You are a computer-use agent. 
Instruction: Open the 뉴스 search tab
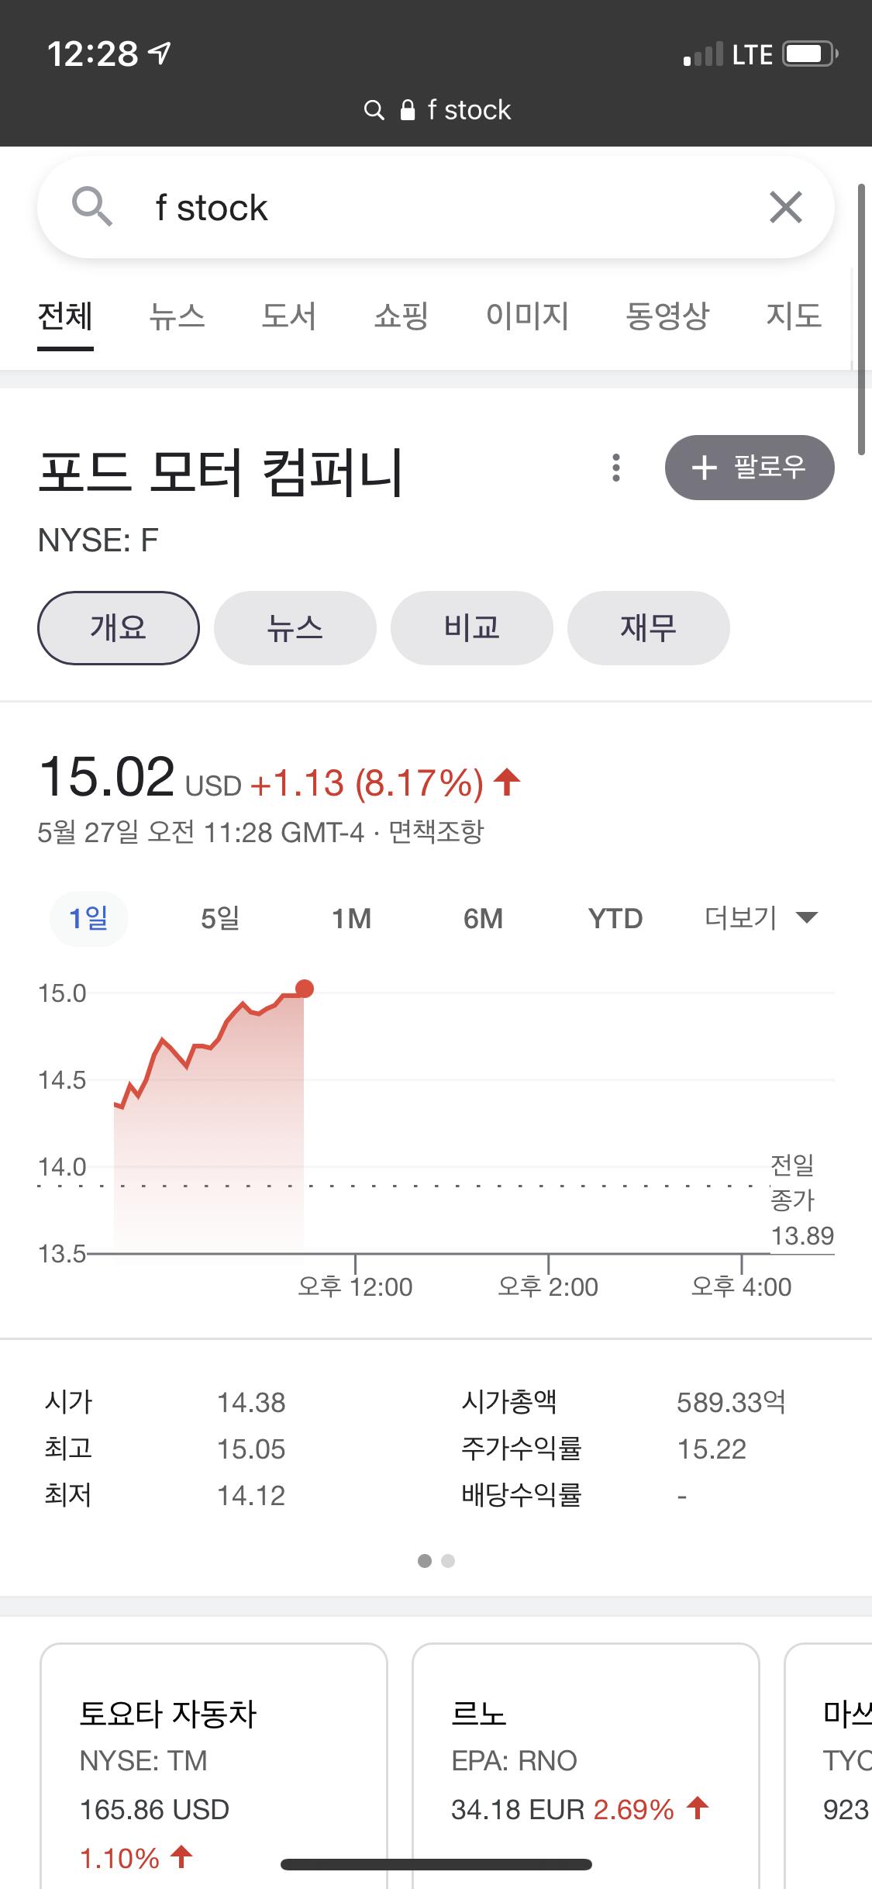(x=178, y=316)
